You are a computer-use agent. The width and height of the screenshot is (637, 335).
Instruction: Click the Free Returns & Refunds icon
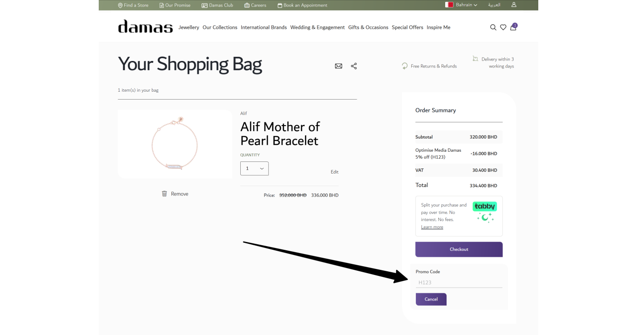[x=405, y=66]
